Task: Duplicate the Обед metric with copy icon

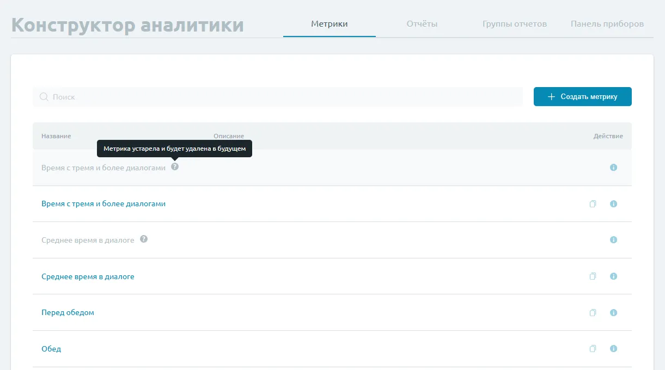Action: [593, 349]
